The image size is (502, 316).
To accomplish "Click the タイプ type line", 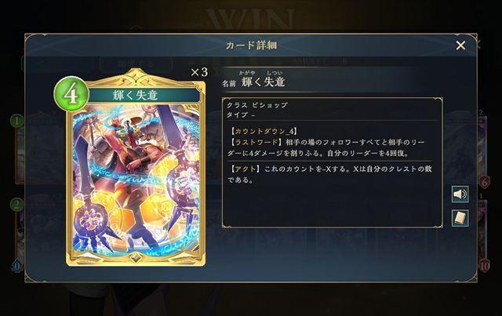I will point(241,114).
